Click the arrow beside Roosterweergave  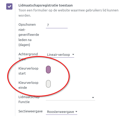pos(76,112)
